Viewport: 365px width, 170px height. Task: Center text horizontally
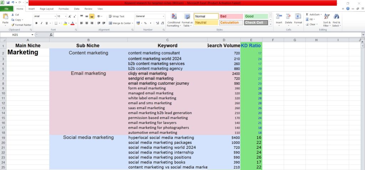(x=87, y=23)
